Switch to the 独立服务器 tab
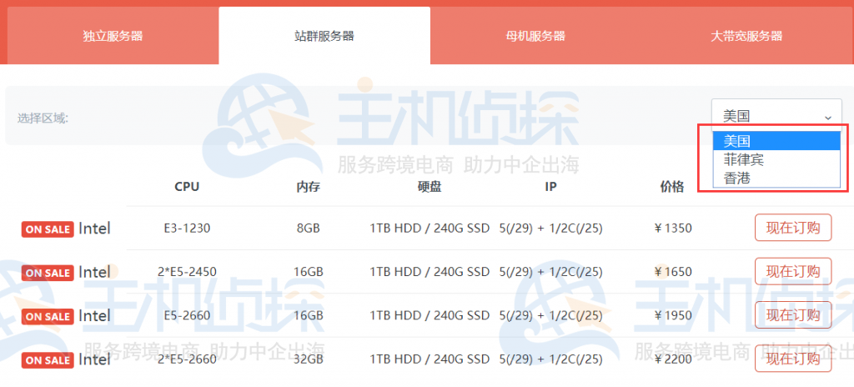Image resolution: width=854 pixels, height=387 pixels. [x=113, y=36]
